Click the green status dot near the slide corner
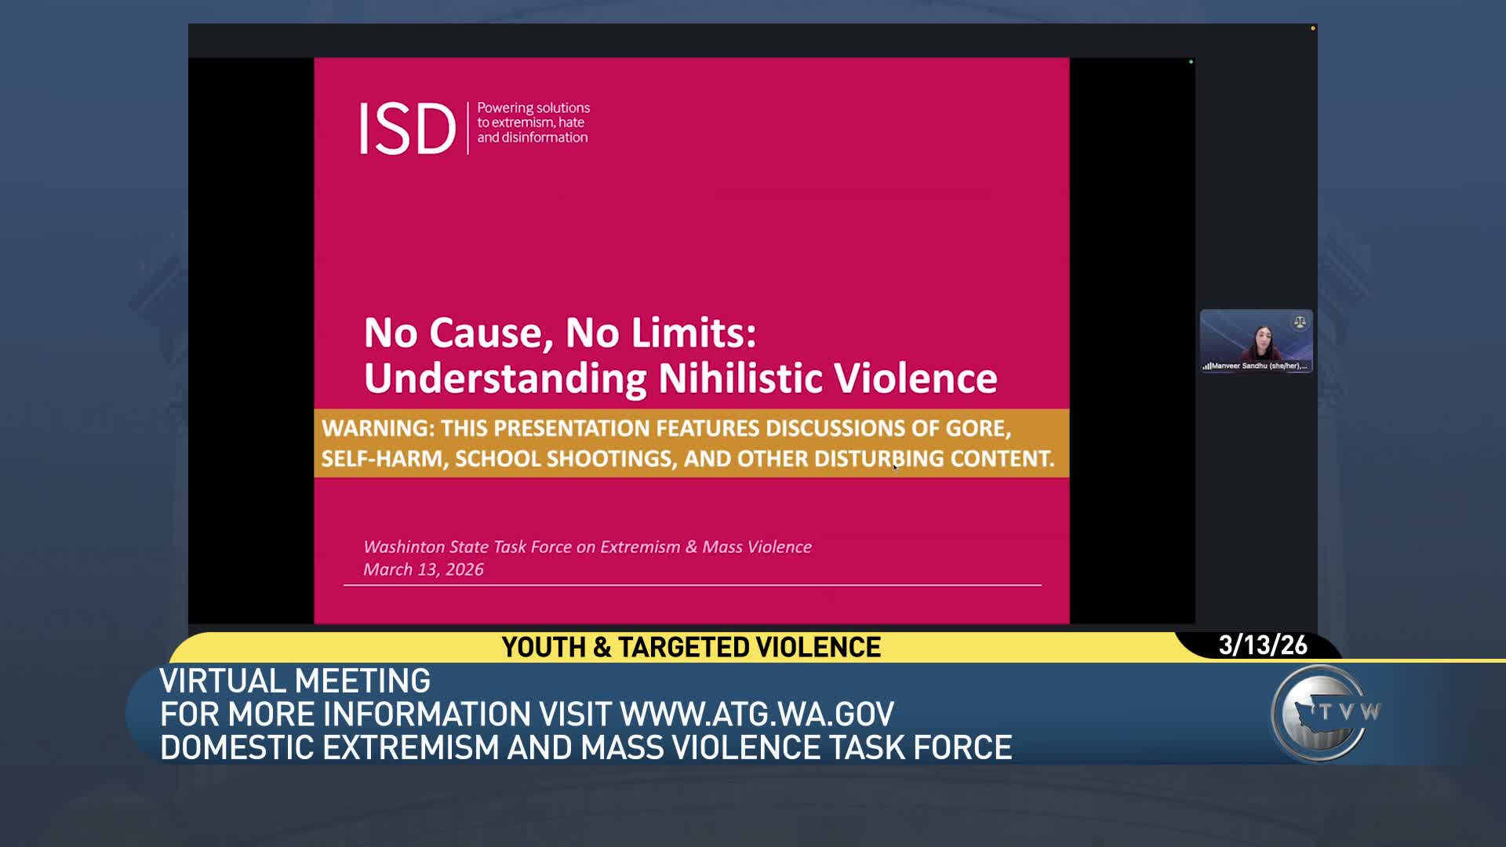Image resolution: width=1506 pixels, height=847 pixels. point(1191,61)
